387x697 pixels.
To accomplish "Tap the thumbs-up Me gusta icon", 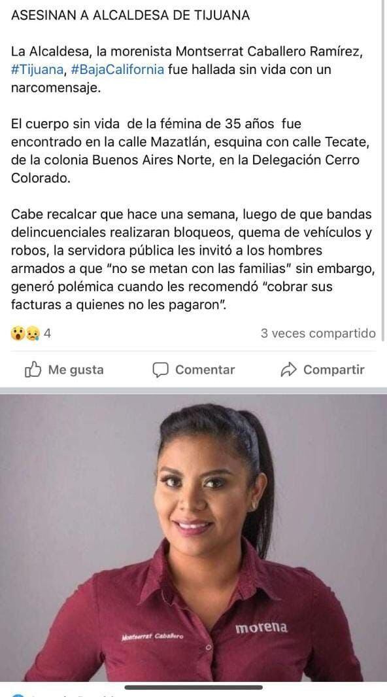I will [33, 369].
